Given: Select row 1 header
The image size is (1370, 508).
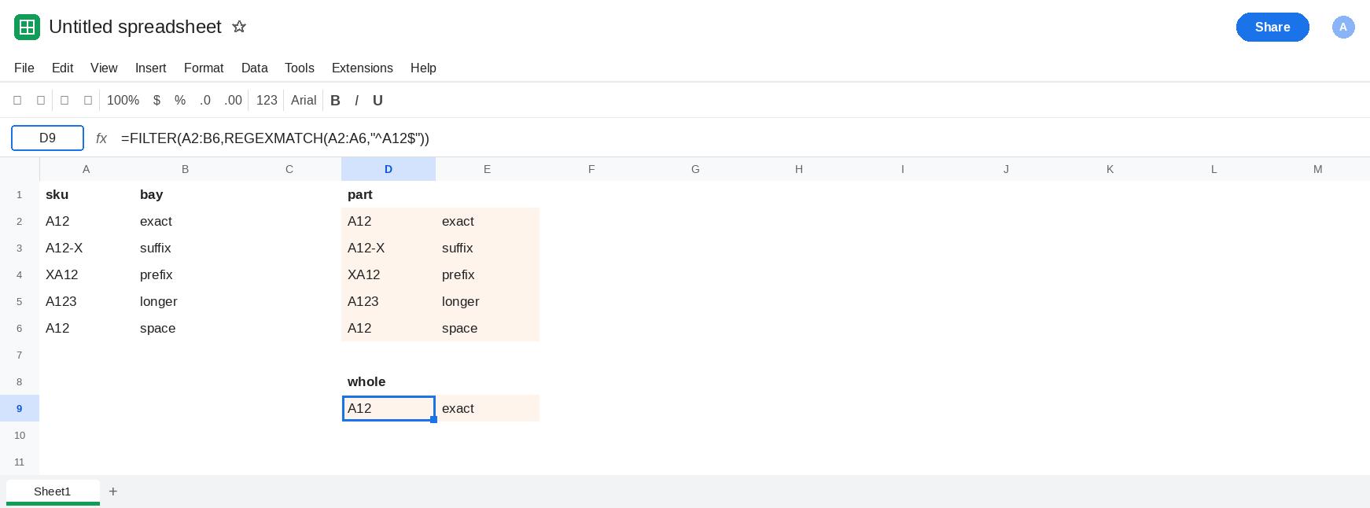Looking at the screenshot, I should 20,194.
